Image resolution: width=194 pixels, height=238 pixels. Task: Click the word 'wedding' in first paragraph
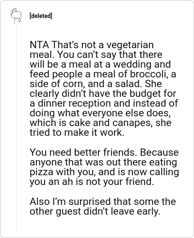pos(132,64)
